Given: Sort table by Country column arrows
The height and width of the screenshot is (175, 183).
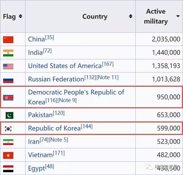Looking at the screenshot, I should click(131, 16).
